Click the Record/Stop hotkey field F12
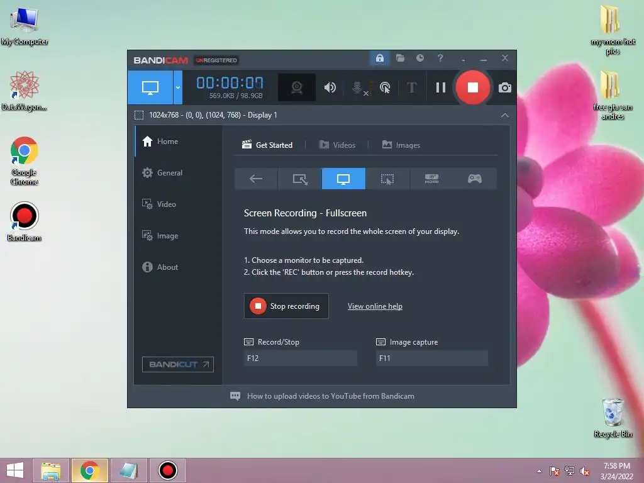Image resolution: width=644 pixels, height=483 pixels. pos(300,358)
